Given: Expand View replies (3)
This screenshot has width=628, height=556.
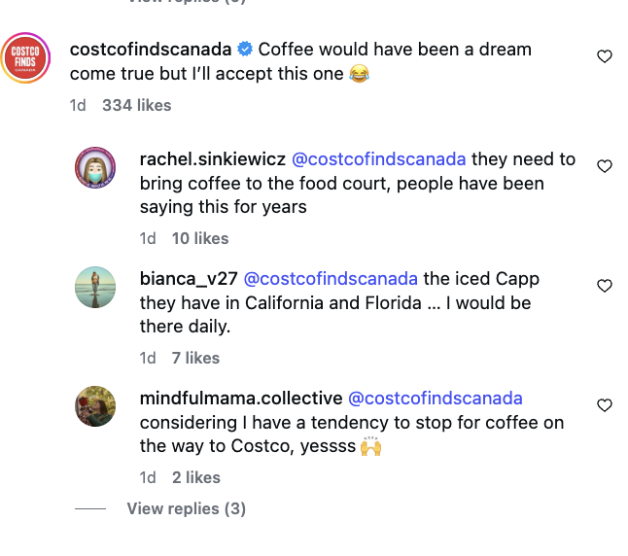Looking at the screenshot, I should tap(186, 508).
